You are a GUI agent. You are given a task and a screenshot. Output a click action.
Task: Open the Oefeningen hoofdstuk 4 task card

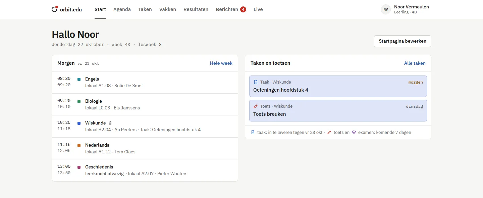(x=338, y=86)
